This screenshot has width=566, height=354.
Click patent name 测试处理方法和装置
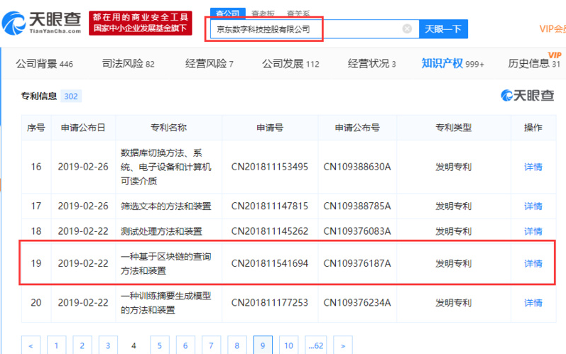tap(161, 231)
